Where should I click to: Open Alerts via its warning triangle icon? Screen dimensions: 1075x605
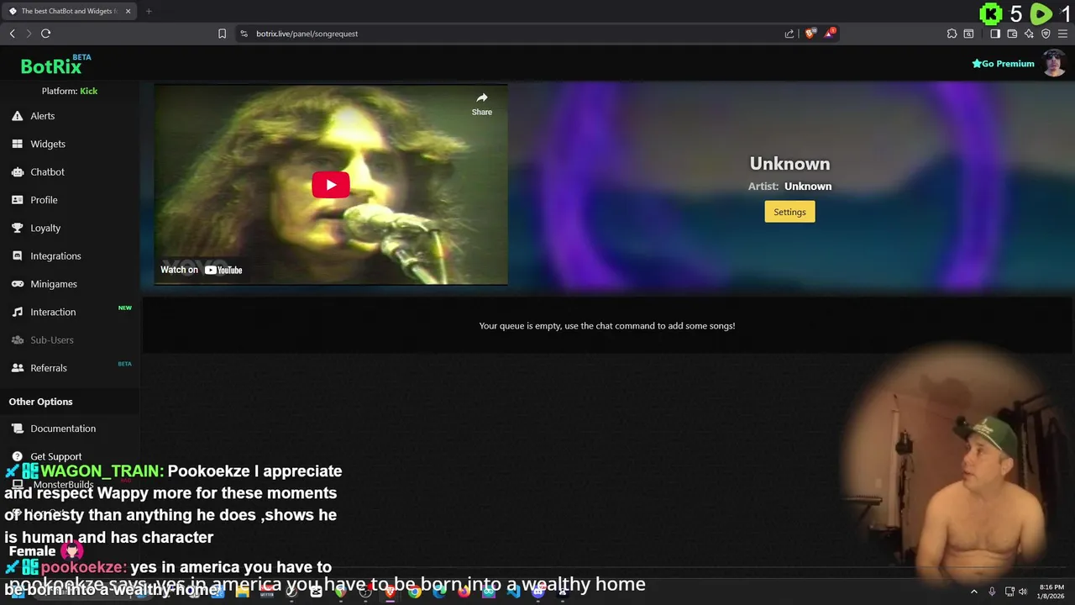(x=17, y=116)
